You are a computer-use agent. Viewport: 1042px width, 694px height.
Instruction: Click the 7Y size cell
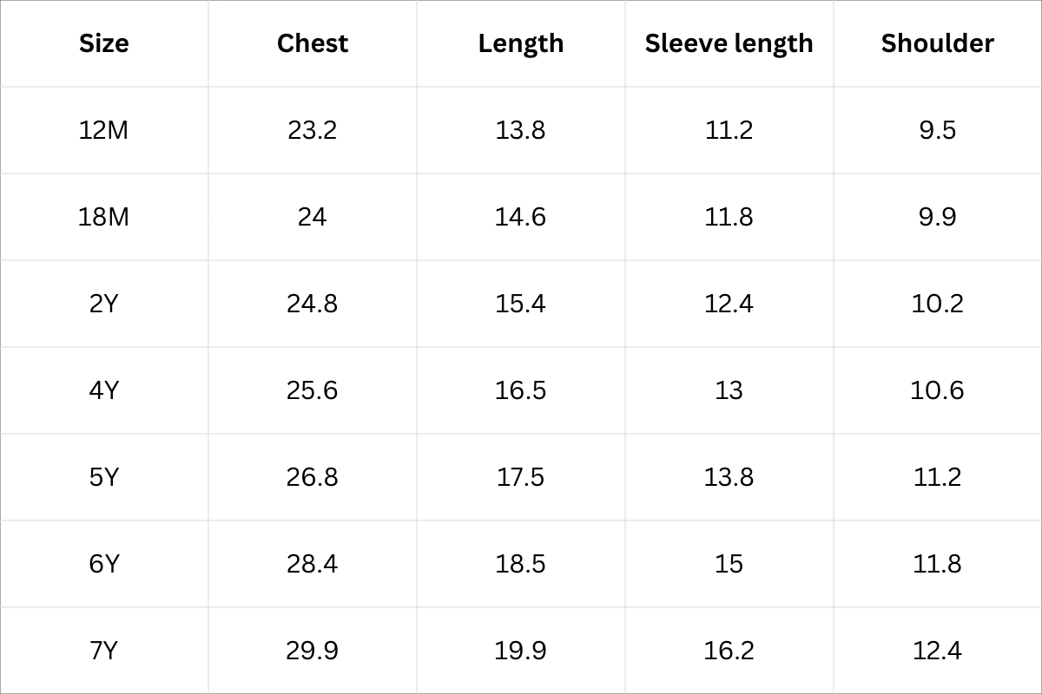point(104,651)
